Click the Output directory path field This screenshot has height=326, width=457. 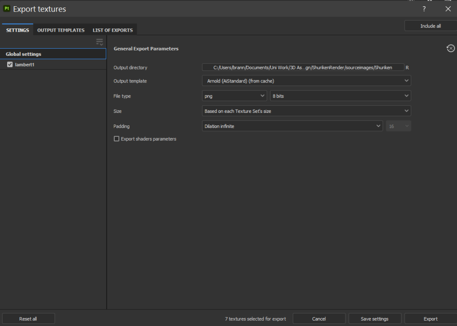tap(303, 67)
